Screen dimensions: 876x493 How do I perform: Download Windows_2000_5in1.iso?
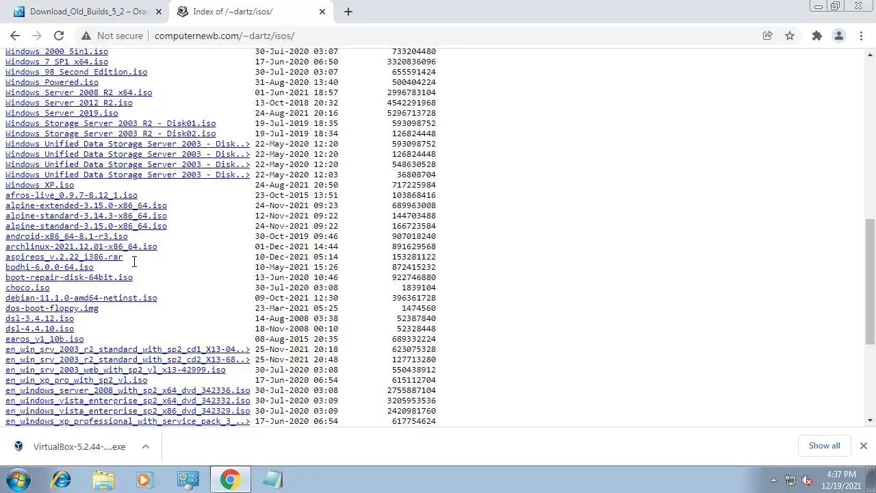click(x=57, y=51)
